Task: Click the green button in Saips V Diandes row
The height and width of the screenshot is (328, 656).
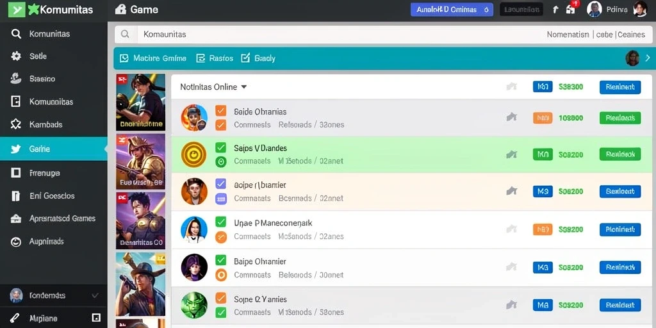Action: point(620,154)
